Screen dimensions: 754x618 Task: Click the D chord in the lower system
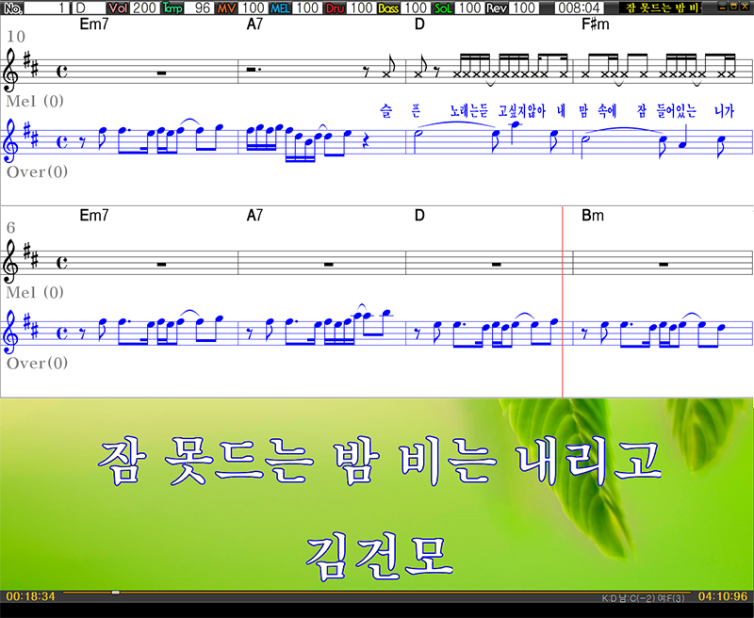(x=419, y=216)
